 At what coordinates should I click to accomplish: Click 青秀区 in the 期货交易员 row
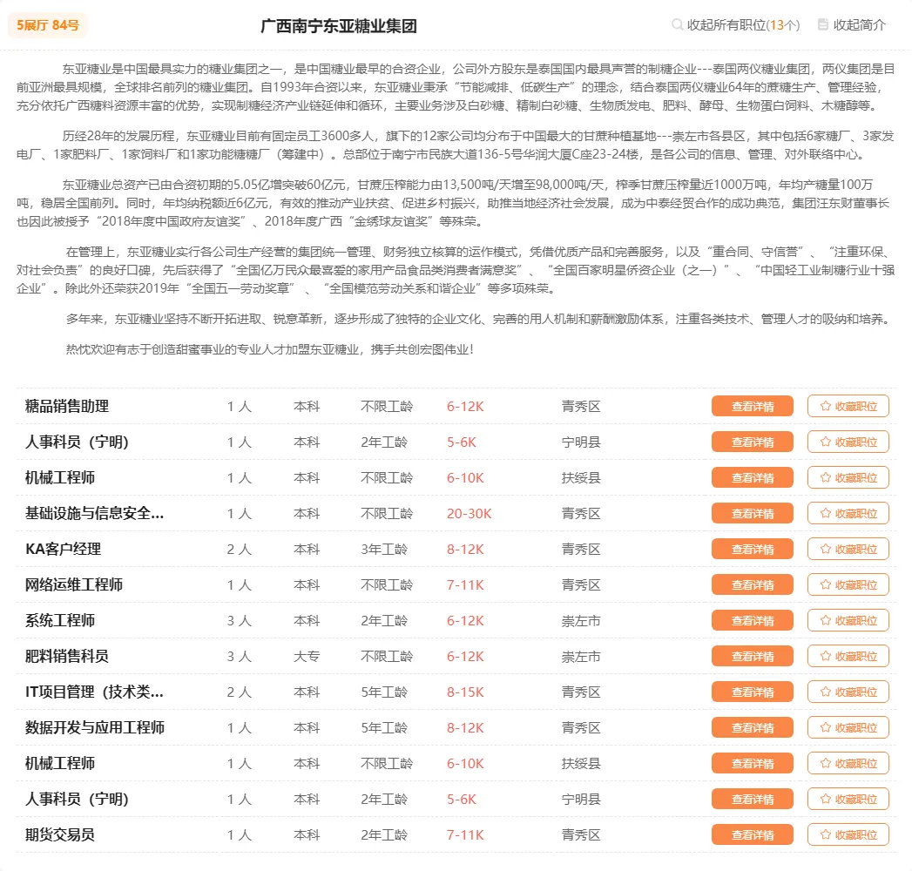[x=580, y=835]
